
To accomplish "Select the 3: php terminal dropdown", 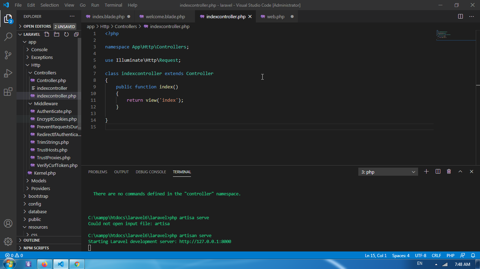I will pos(388,172).
